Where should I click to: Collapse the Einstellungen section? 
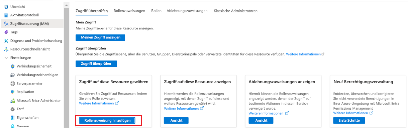point(6,58)
